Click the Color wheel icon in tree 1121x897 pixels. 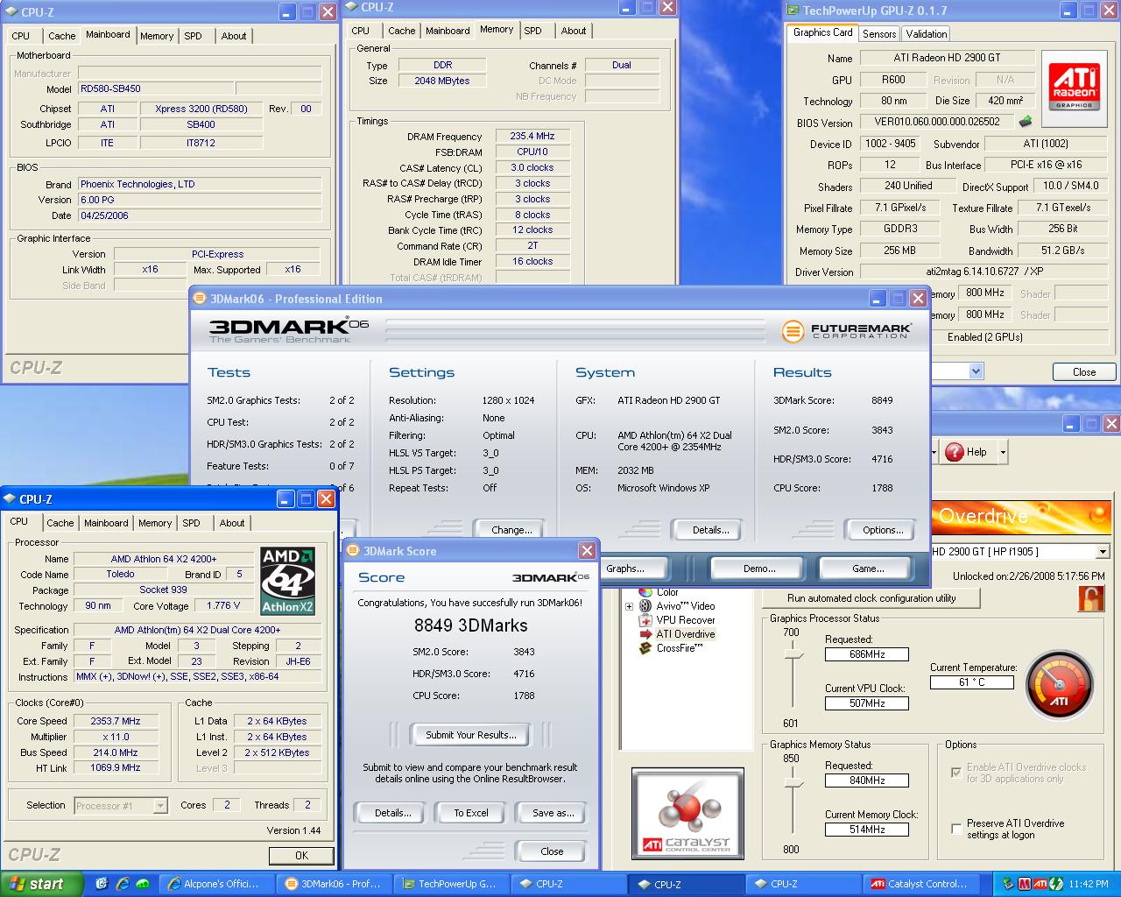tap(645, 593)
